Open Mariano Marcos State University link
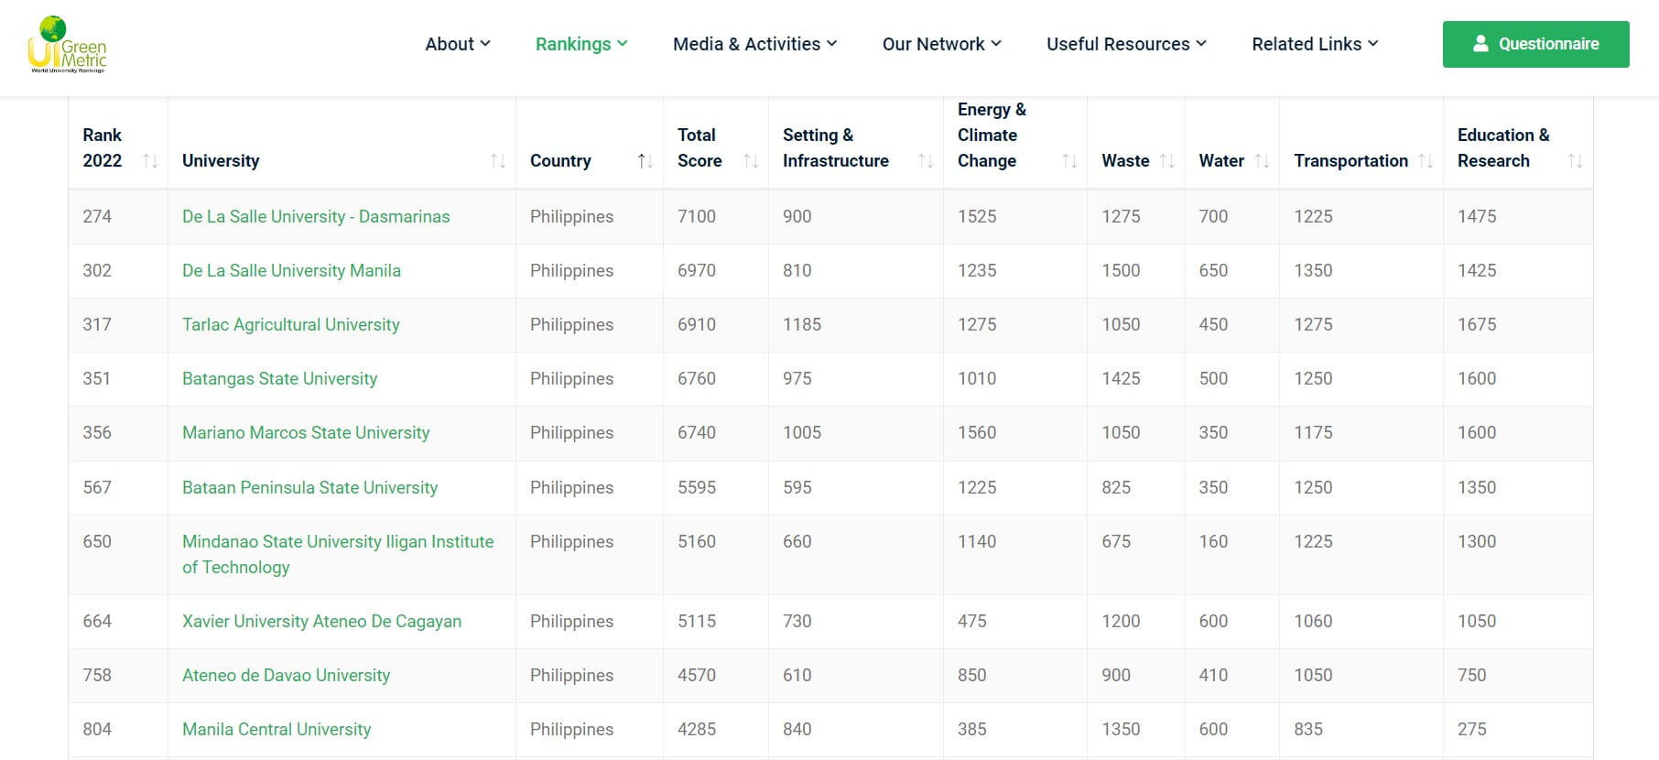 coord(306,432)
